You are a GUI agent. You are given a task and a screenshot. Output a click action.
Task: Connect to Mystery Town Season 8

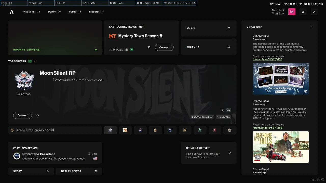(164, 47)
